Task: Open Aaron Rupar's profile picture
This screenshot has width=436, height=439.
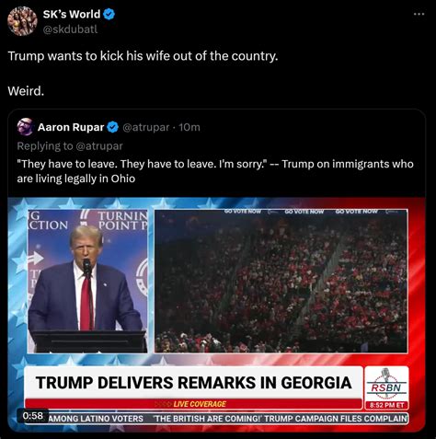Action: coord(25,127)
